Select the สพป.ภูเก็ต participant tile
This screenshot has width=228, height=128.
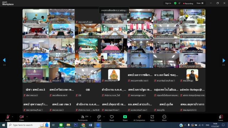tap(166, 105)
